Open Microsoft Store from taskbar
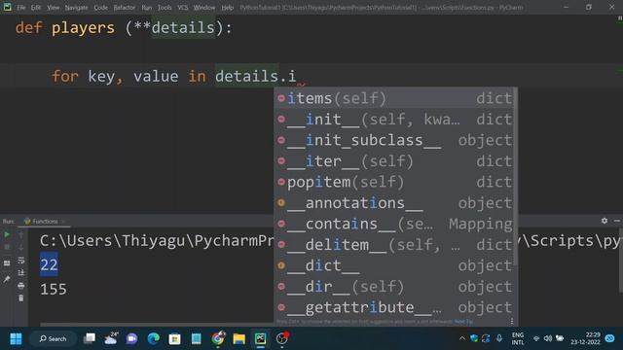The width and height of the screenshot is (623, 350). 175,338
